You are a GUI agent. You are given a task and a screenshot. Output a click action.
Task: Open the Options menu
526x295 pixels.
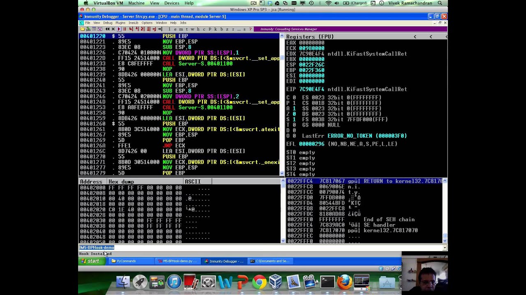pyautogui.click(x=147, y=23)
